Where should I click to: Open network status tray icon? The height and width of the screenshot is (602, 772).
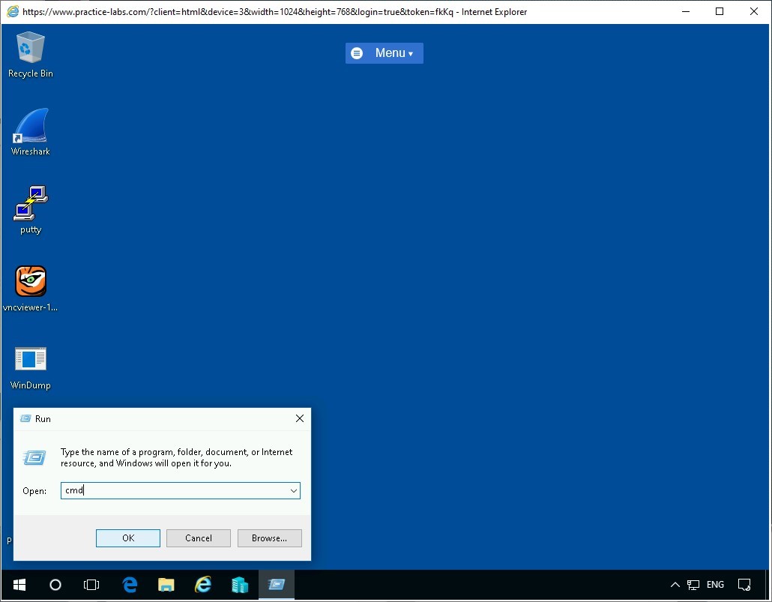tap(693, 585)
